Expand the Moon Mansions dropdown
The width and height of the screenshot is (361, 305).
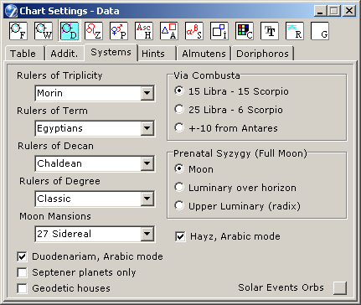[147, 234]
